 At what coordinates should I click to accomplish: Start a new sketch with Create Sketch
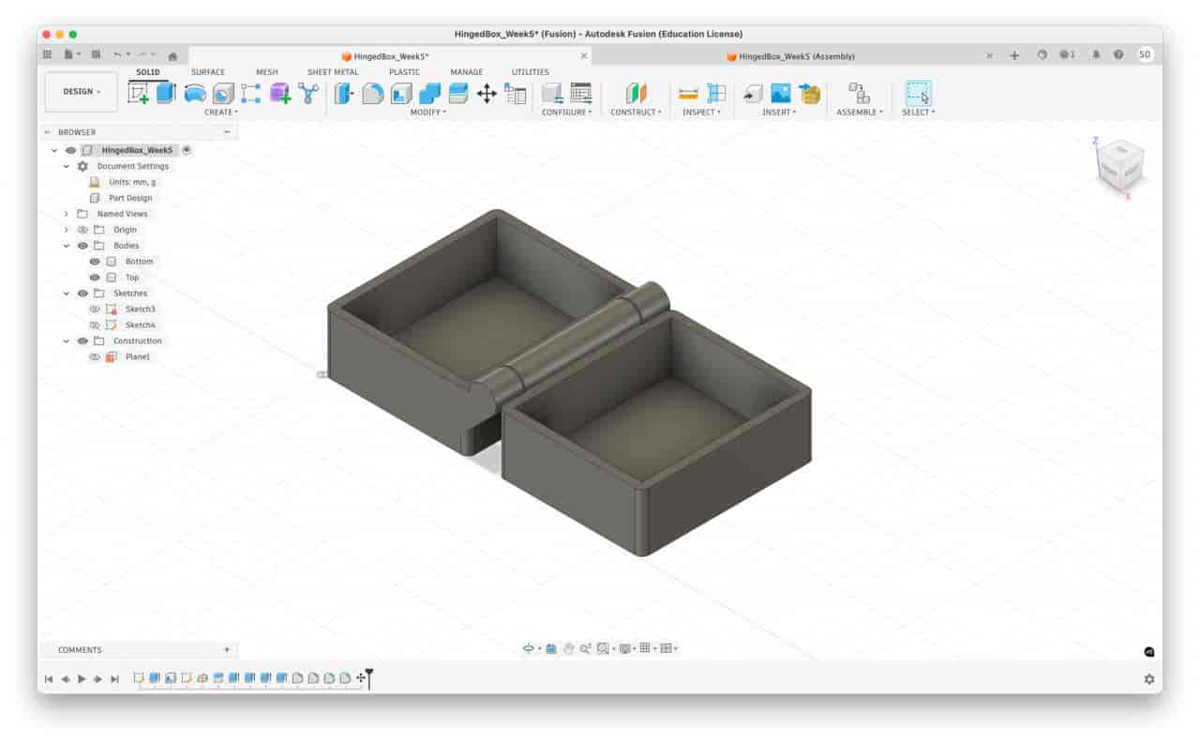pyautogui.click(x=139, y=93)
